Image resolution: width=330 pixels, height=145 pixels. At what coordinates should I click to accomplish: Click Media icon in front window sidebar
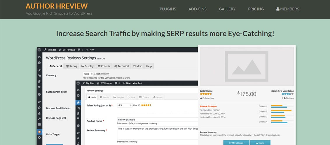(78, 108)
